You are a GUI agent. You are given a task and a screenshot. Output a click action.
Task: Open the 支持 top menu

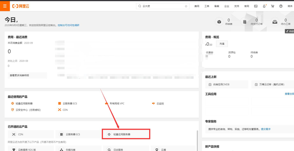[x=236, y=6]
